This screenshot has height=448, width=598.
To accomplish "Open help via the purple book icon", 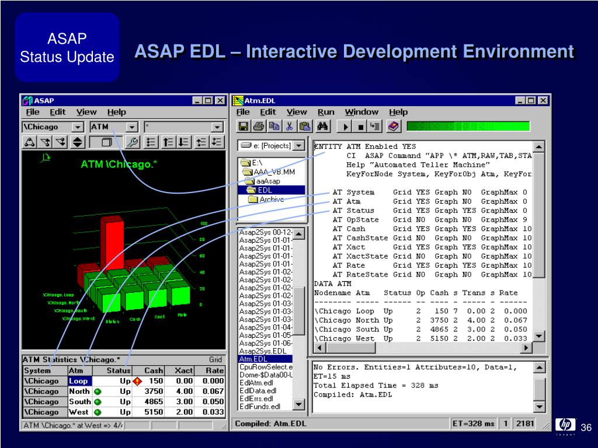I will pos(393,127).
